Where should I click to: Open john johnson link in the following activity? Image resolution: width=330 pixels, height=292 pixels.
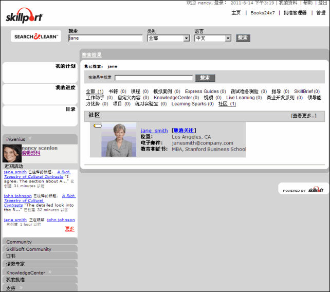click(x=61, y=220)
